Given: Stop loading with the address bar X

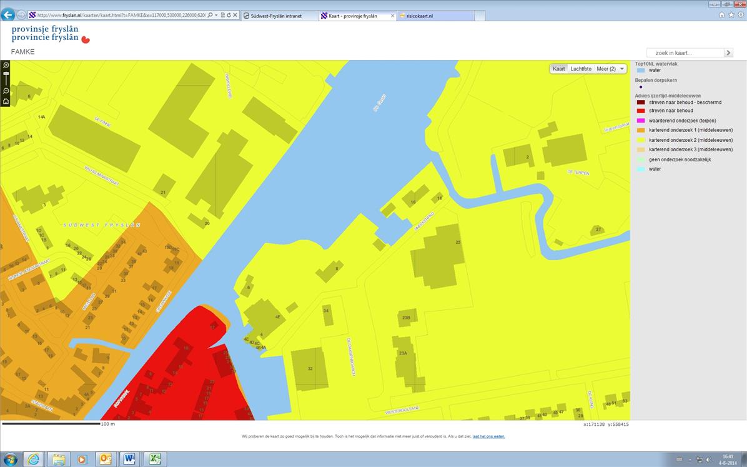Looking at the screenshot, I should click(x=235, y=15).
